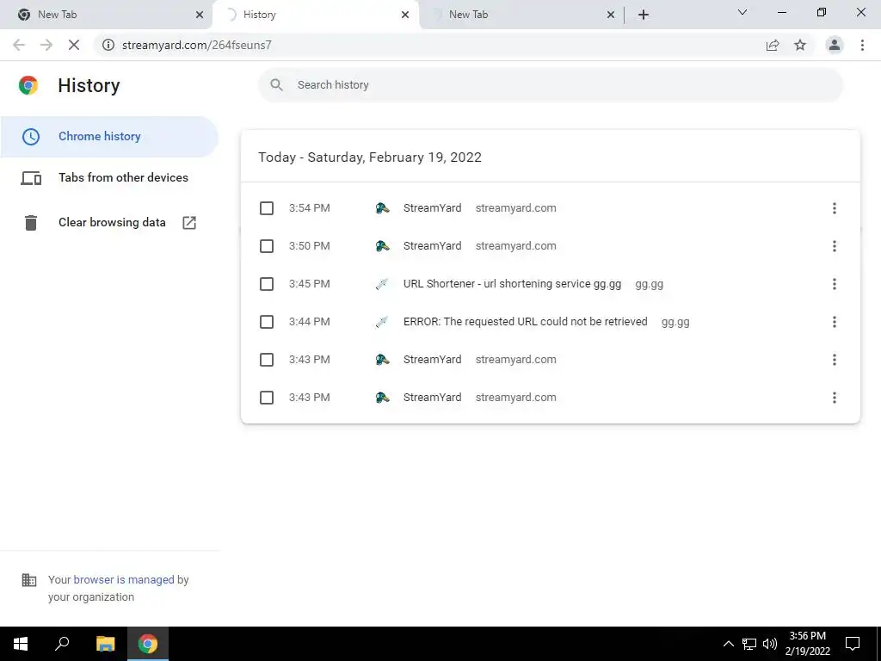The height and width of the screenshot is (661, 881).
Task: Click StreamYard favicon on the 3:54 PM row
Action: click(382, 208)
